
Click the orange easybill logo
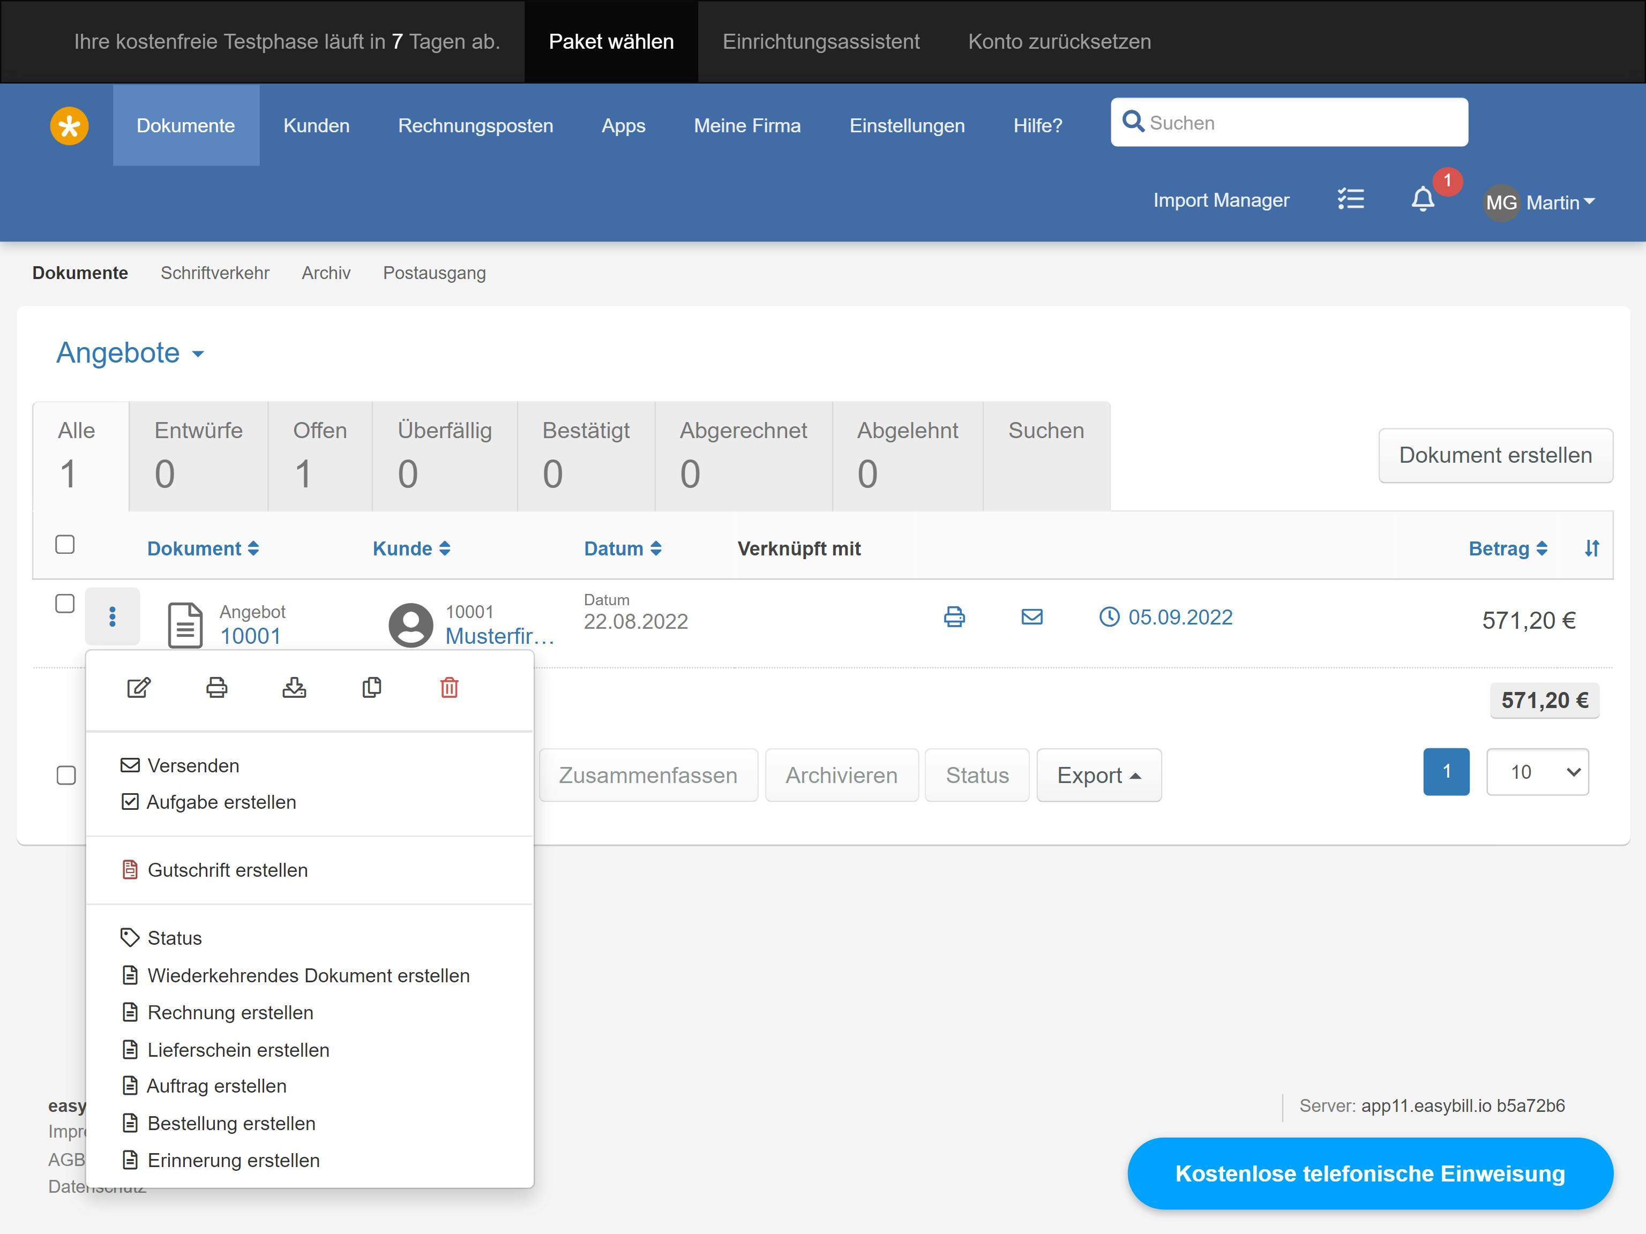(x=69, y=126)
